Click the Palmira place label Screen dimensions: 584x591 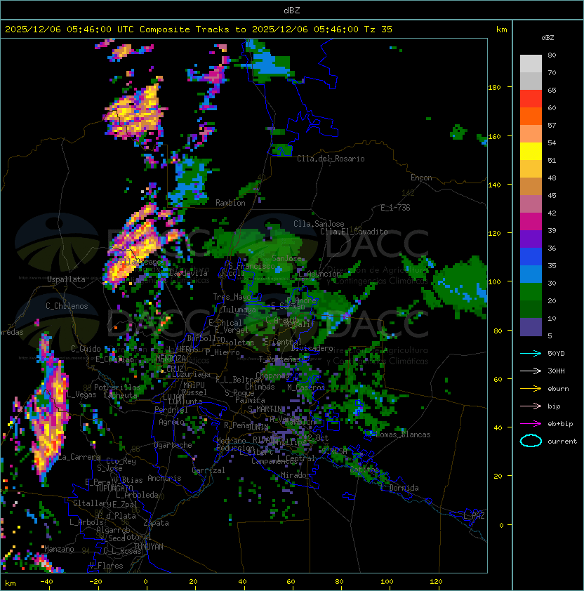pos(250,400)
